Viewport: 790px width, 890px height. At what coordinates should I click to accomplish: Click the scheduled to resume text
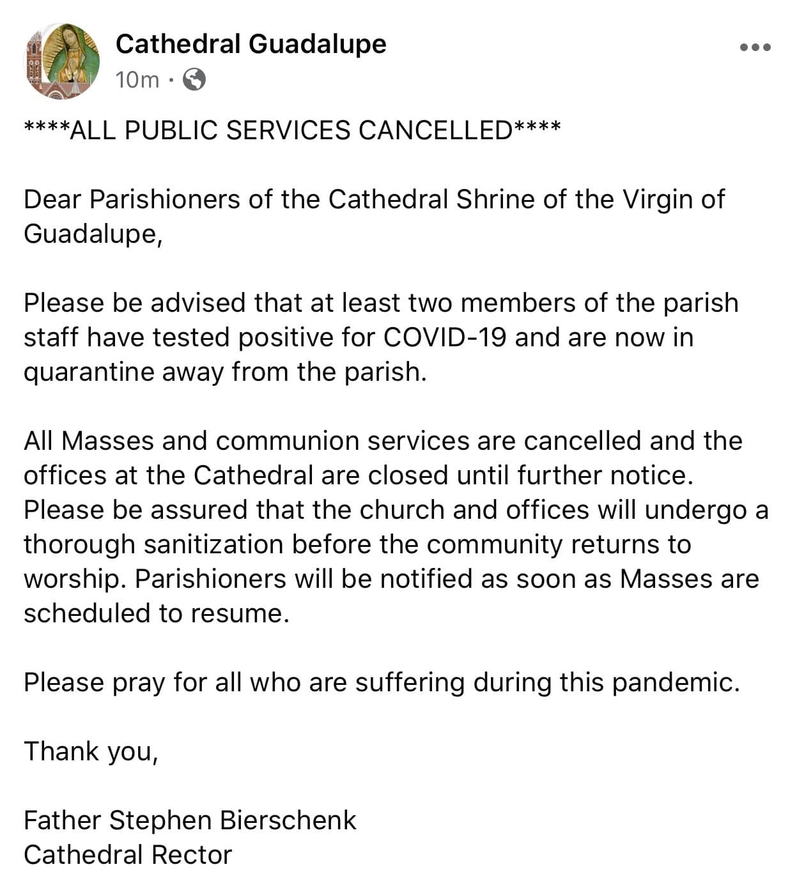point(157,613)
